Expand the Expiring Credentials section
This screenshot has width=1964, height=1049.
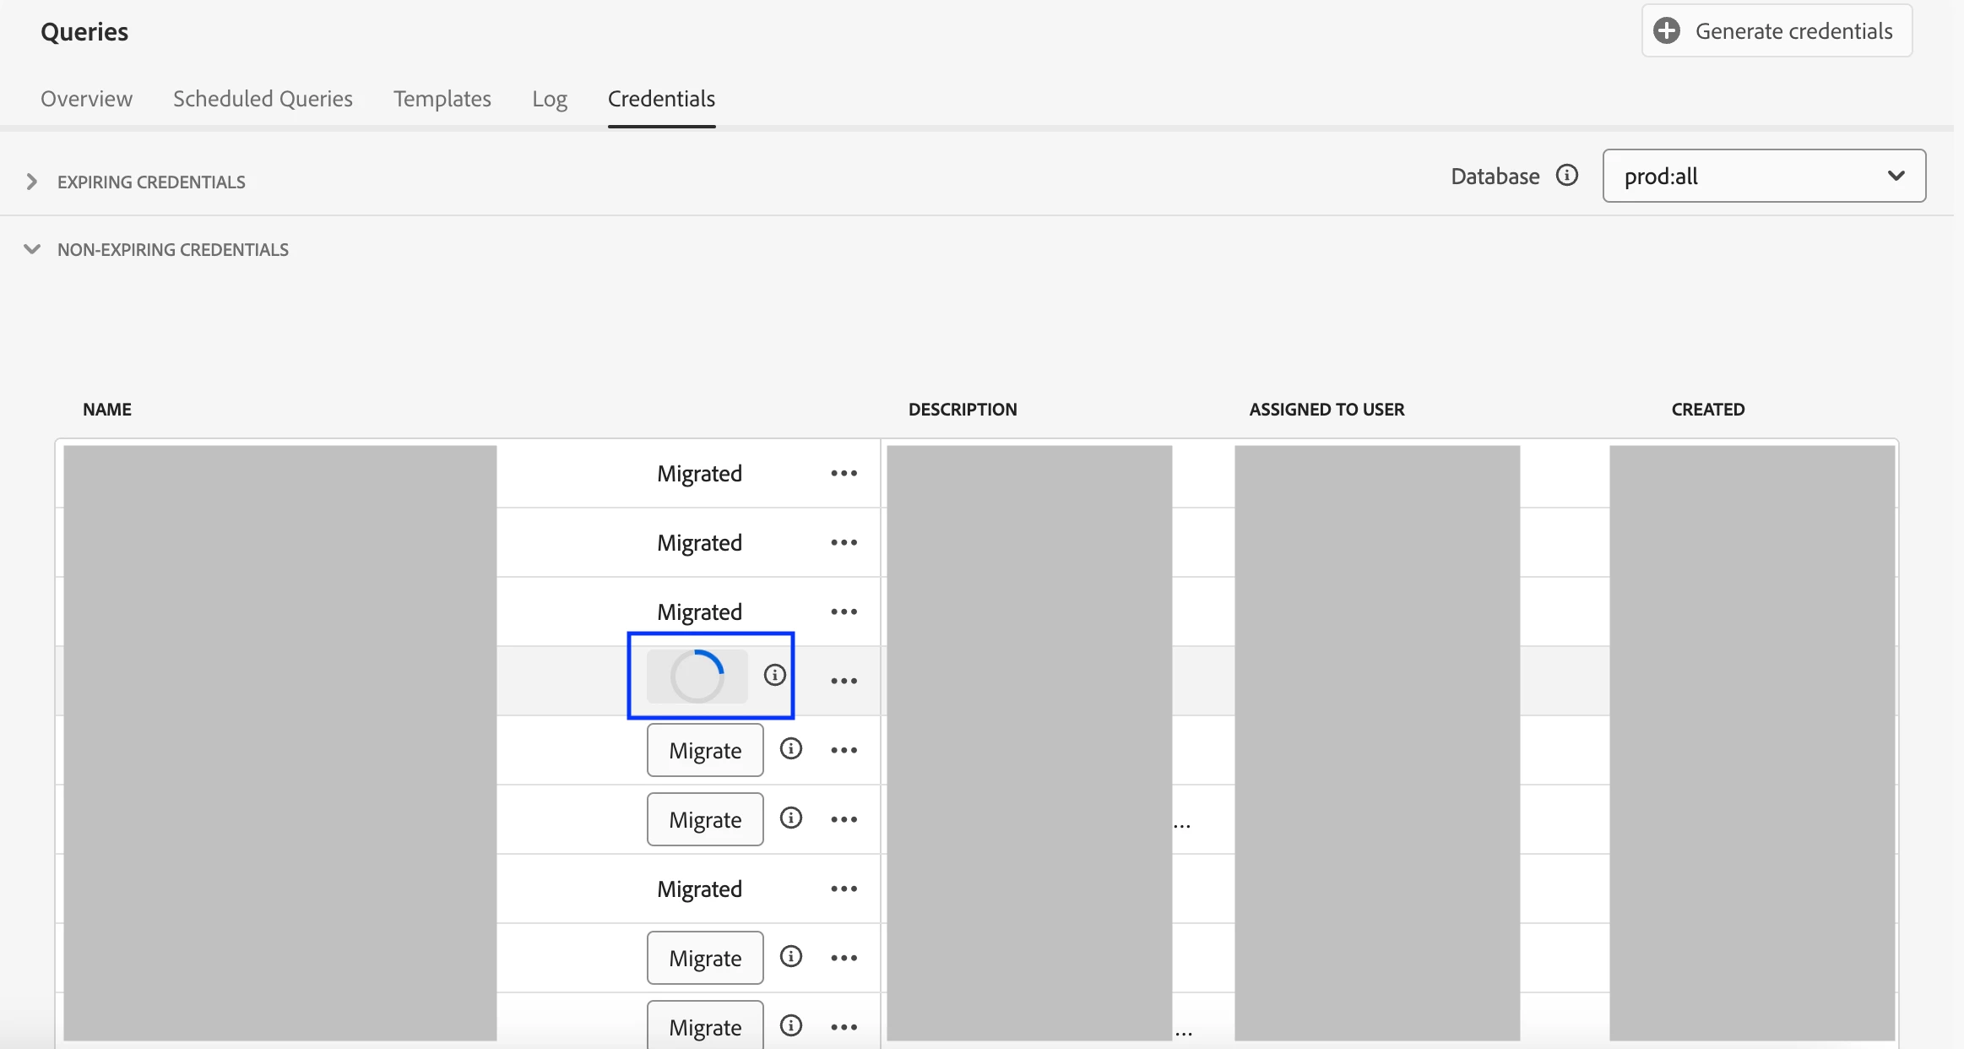pos(32,182)
